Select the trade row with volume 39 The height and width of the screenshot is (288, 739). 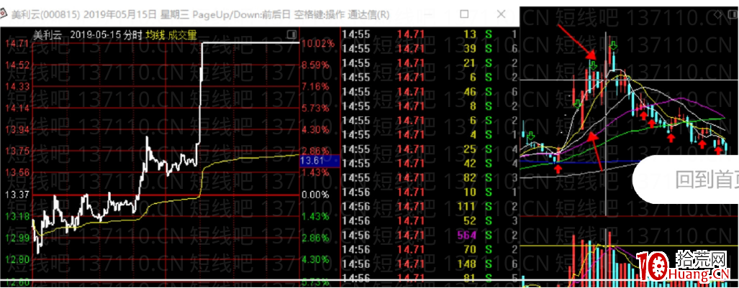[x=430, y=48]
